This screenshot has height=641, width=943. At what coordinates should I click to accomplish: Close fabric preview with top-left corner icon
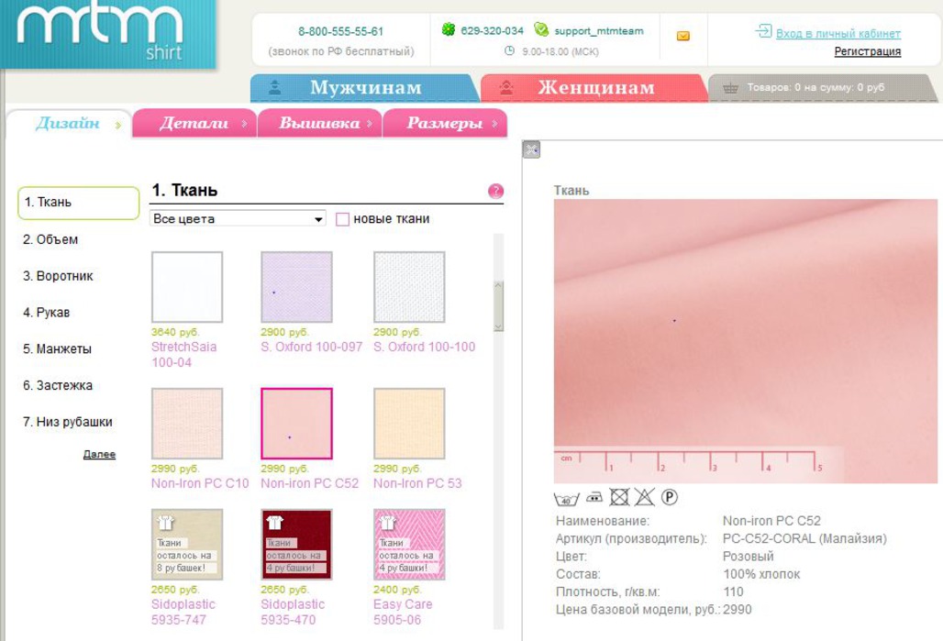pyautogui.click(x=531, y=149)
